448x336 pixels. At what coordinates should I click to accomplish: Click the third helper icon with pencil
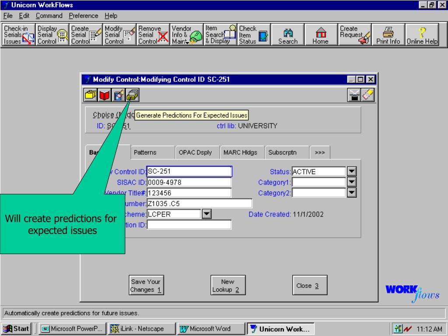(118, 95)
